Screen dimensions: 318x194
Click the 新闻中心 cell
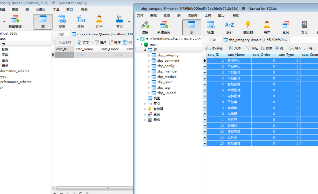[239, 61]
